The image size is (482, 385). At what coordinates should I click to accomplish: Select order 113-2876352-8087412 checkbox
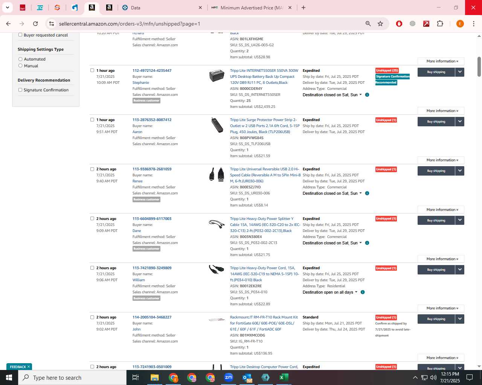coord(92,120)
